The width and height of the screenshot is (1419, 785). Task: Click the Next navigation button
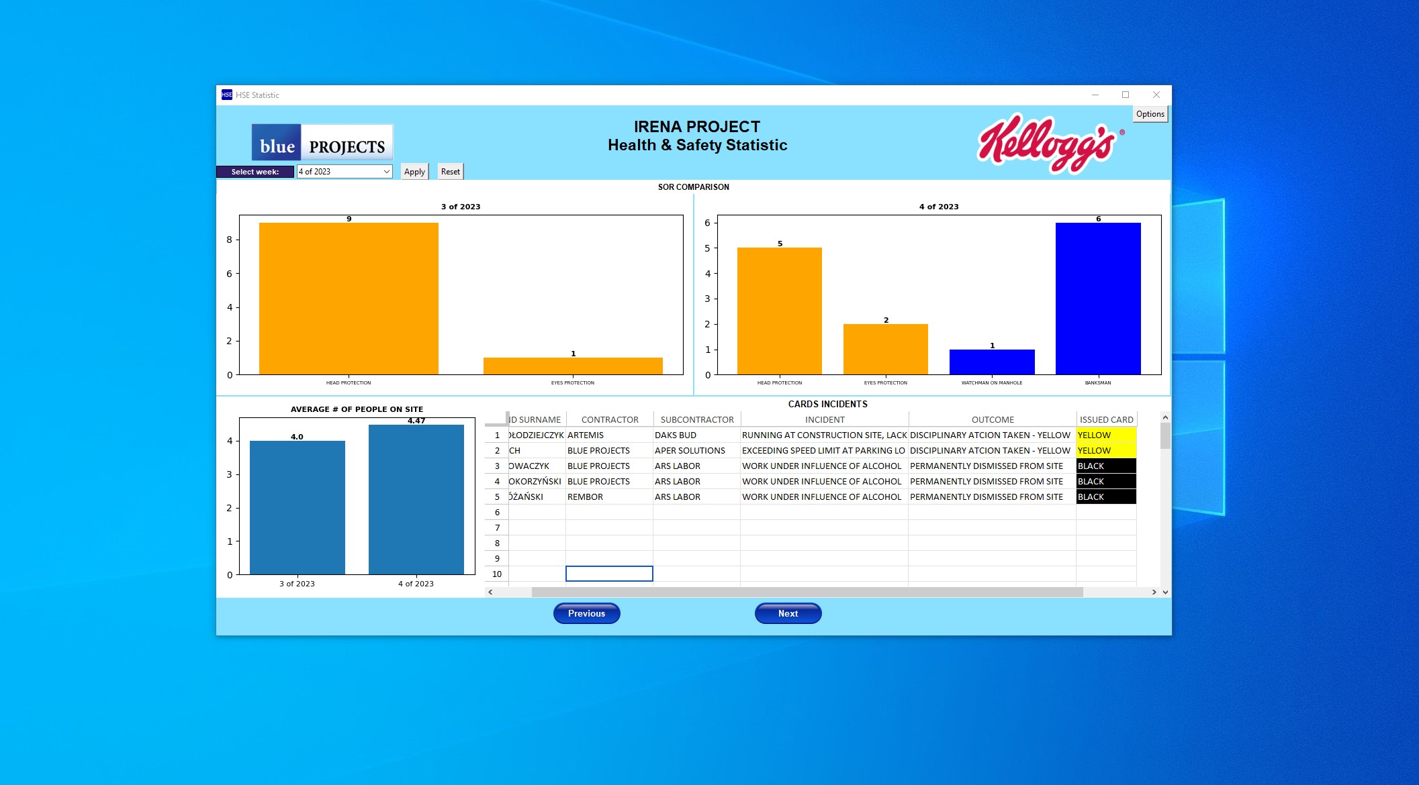coord(787,613)
